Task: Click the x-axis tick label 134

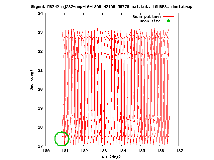Action: [122, 151]
